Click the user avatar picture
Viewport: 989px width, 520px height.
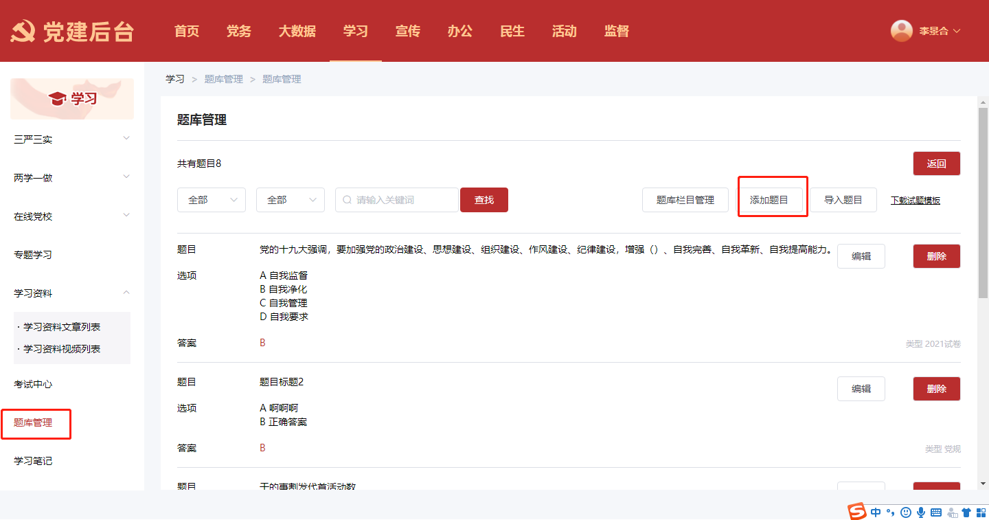tap(901, 31)
